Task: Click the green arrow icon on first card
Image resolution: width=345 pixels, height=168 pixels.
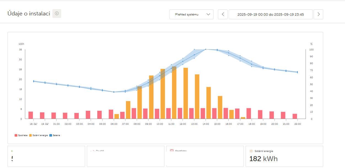Action: pyautogui.click(x=12, y=151)
